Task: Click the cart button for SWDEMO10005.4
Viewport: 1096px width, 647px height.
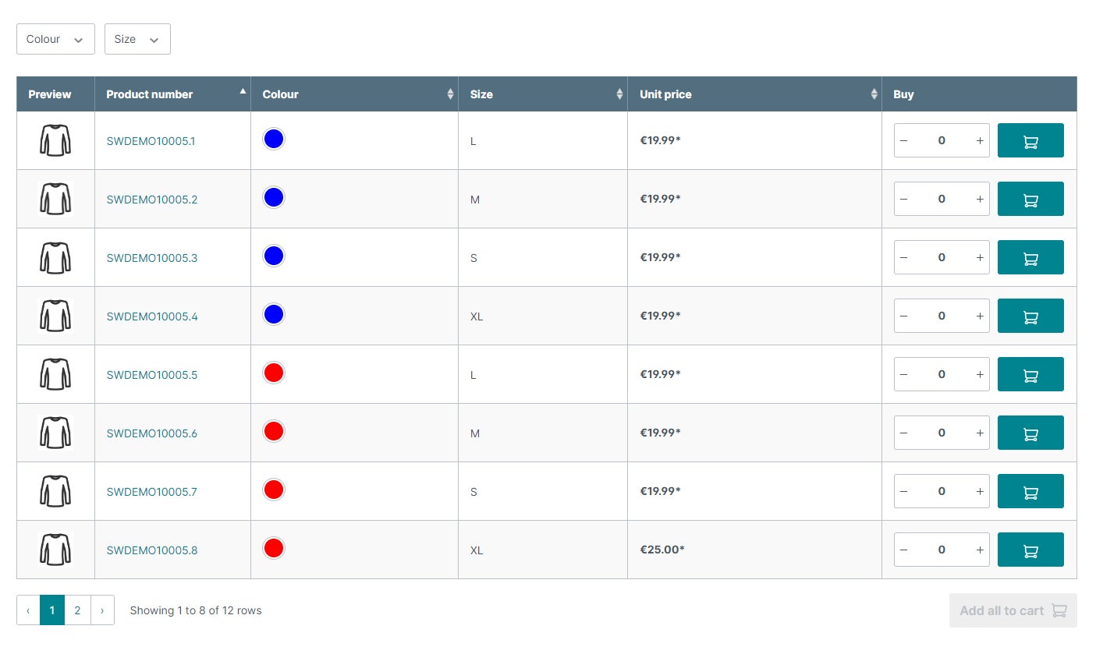Action: click(x=1030, y=316)
